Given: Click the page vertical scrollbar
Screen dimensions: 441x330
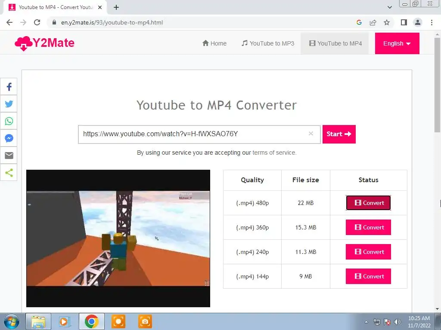Looking at the screenshot, I should (437, 84).
